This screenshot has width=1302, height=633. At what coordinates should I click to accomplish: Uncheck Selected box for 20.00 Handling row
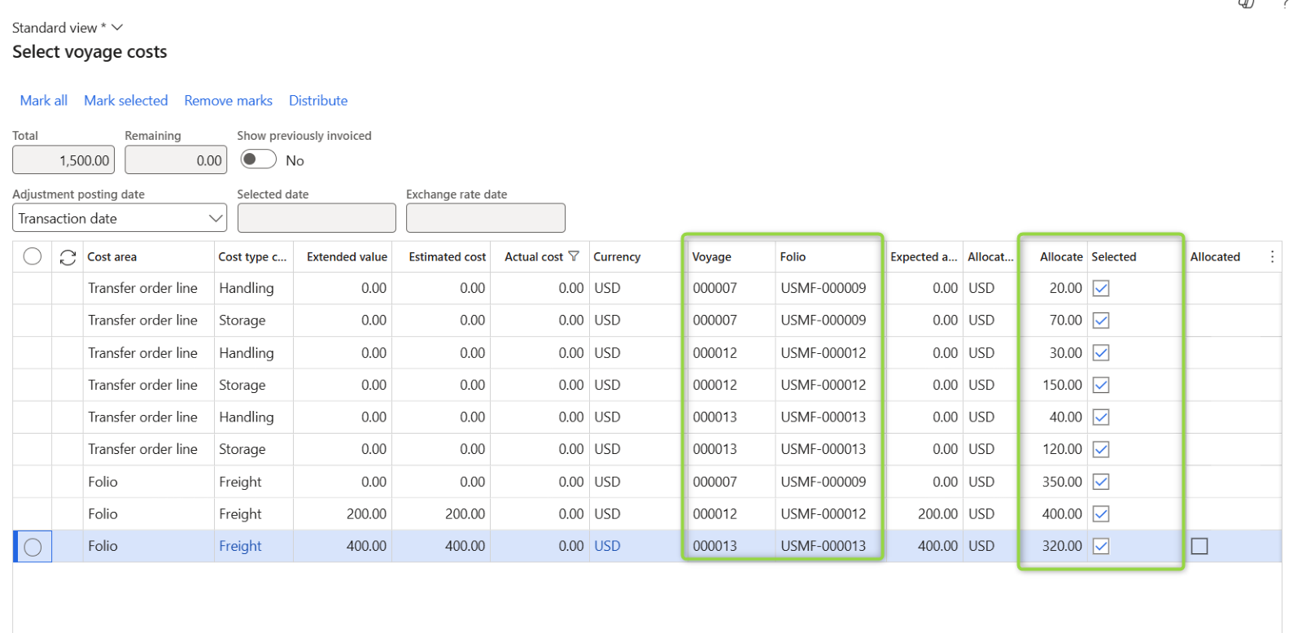pyautogui.click(x=1101, y=288)
